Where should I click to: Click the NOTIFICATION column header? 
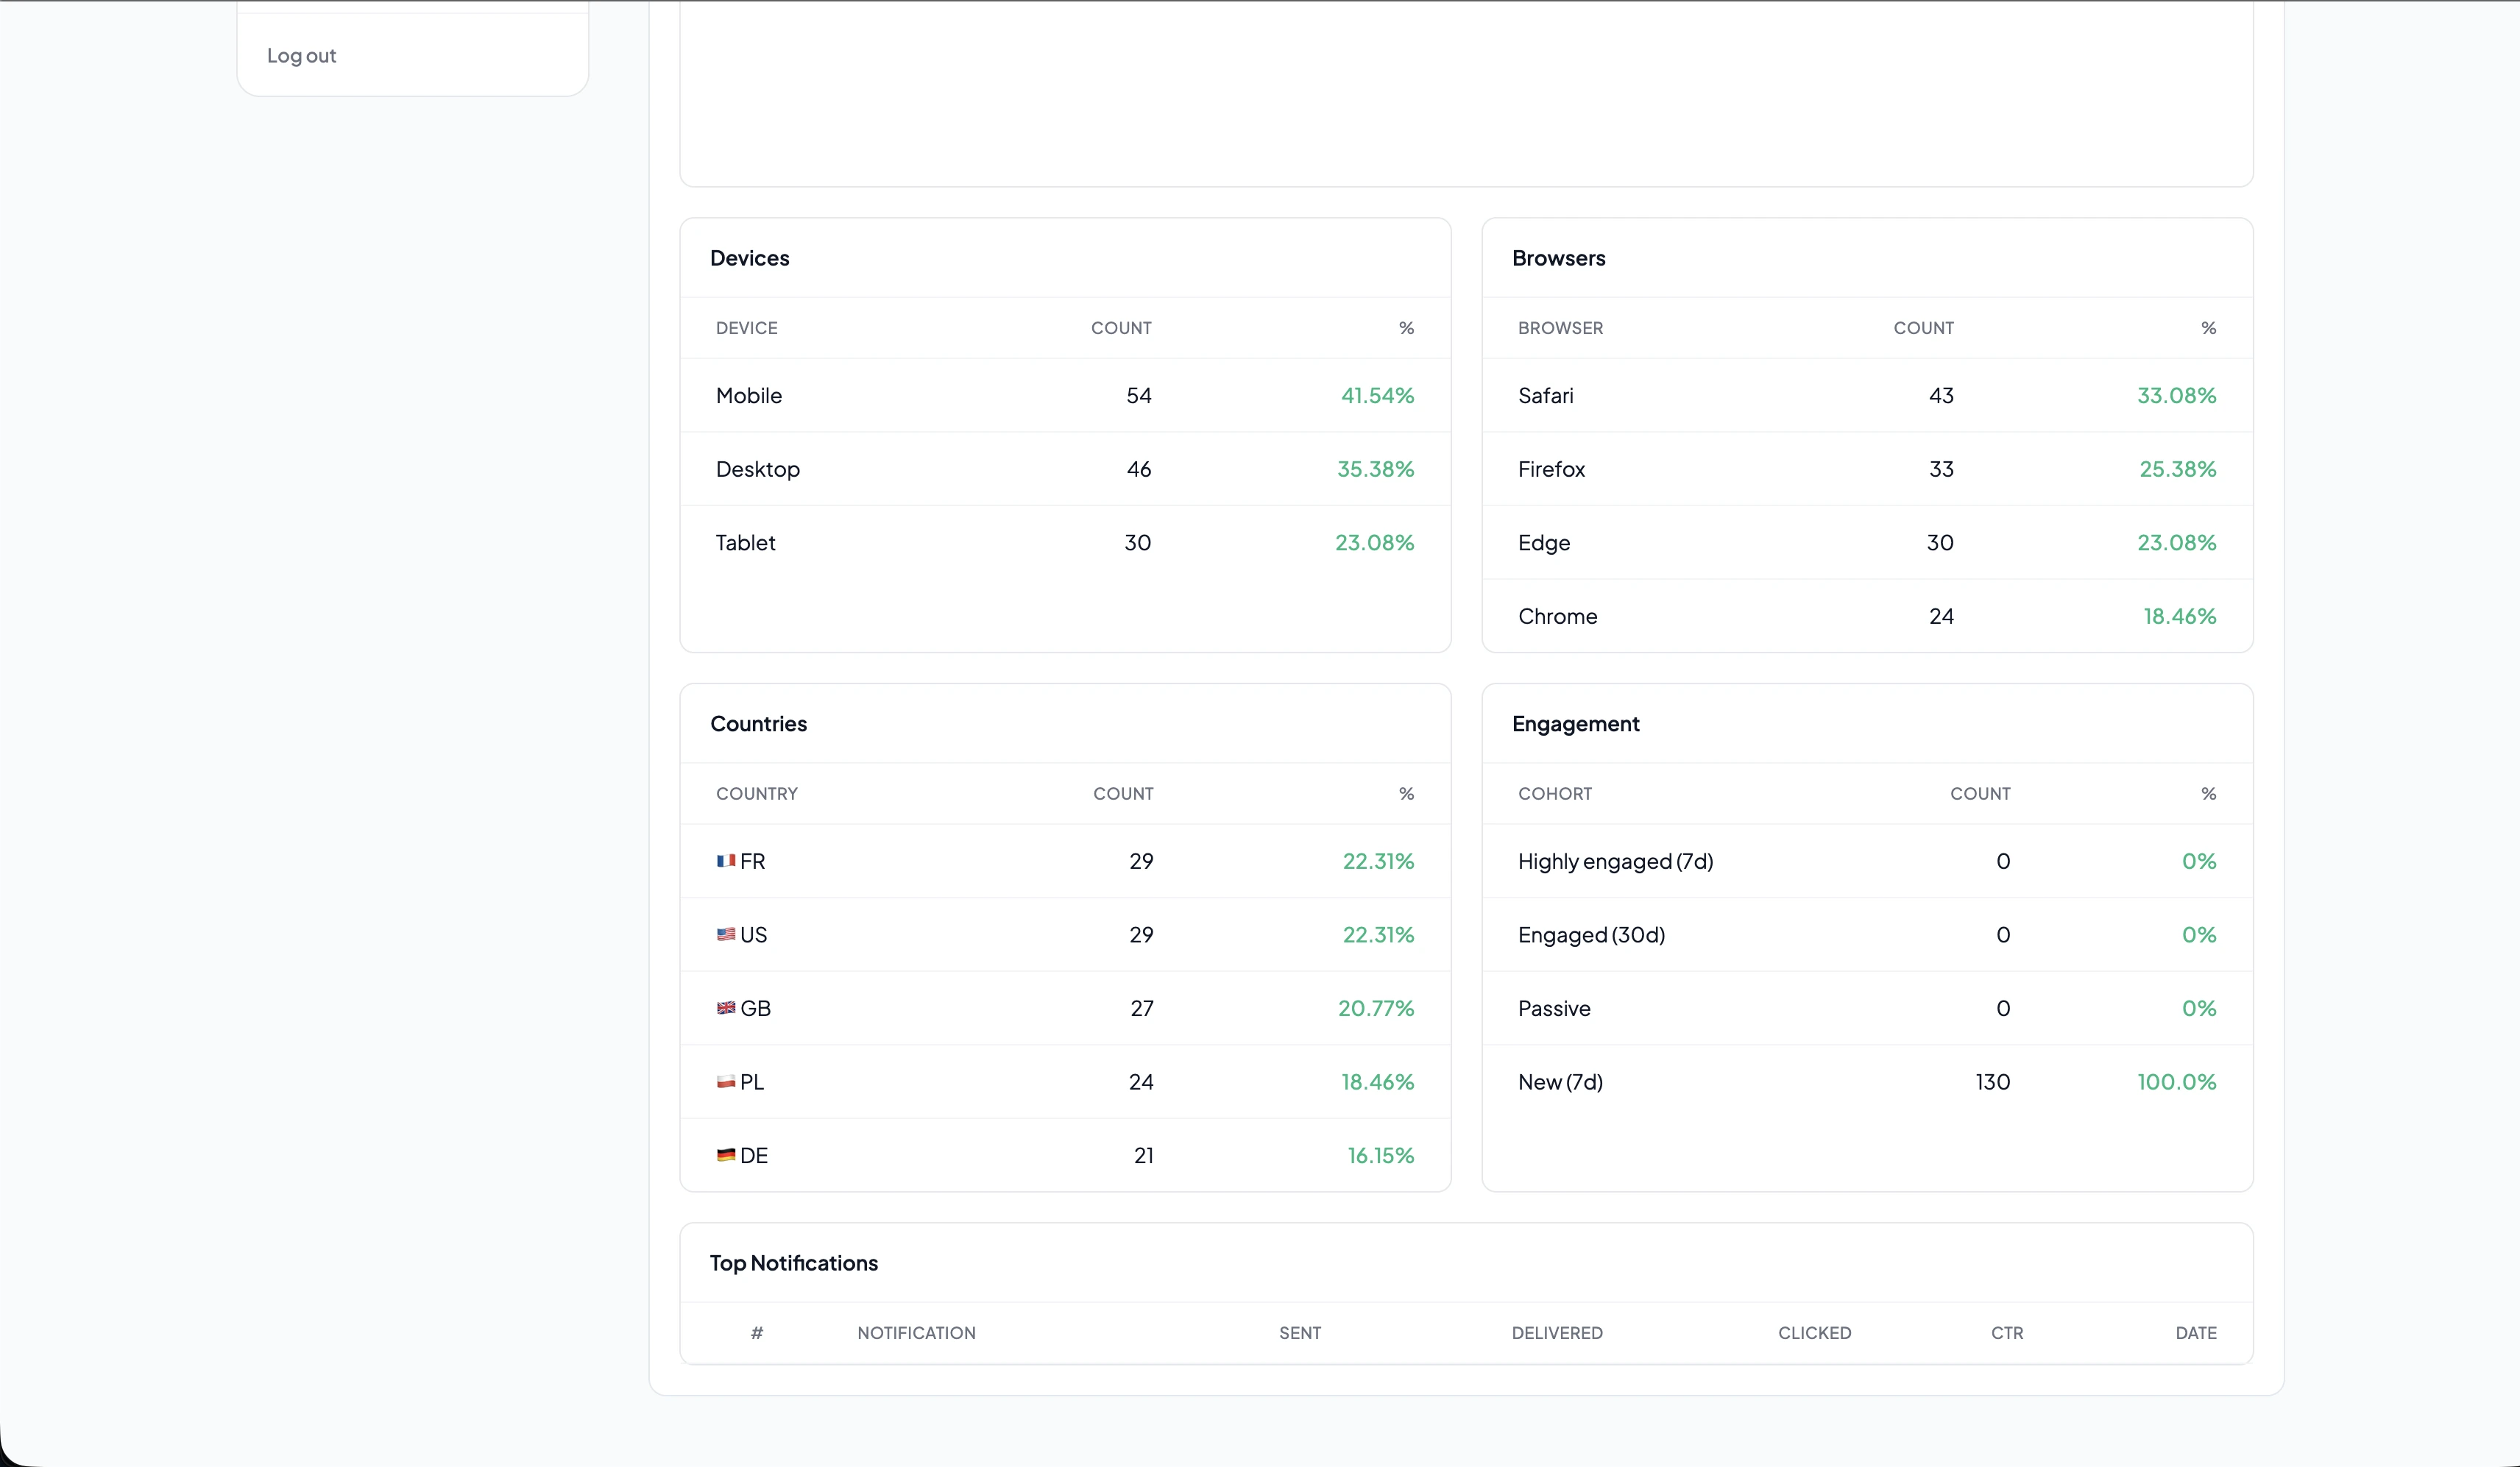pyautogui.click(x=916, y=1333)
